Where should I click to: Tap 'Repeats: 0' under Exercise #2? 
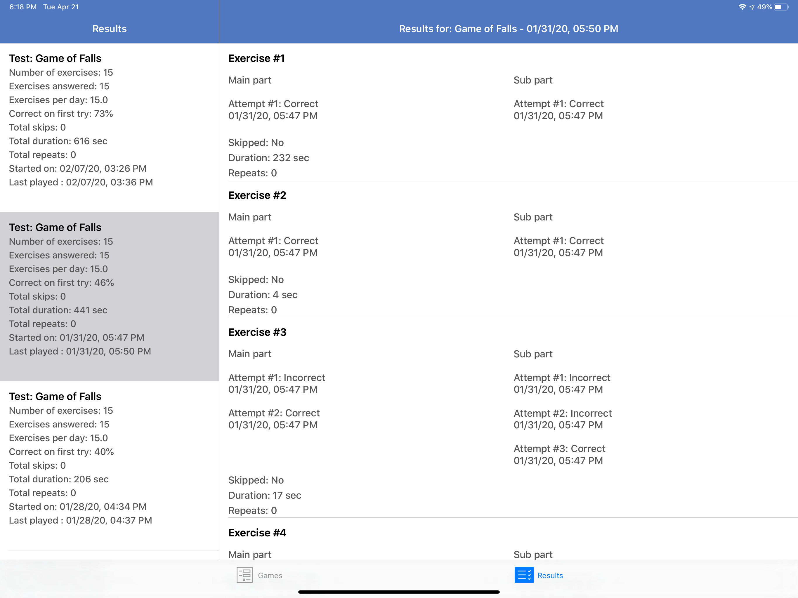point(253,310)
